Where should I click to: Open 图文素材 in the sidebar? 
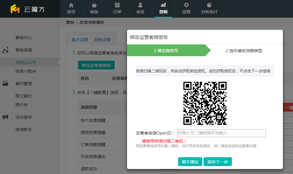(24, 96)
